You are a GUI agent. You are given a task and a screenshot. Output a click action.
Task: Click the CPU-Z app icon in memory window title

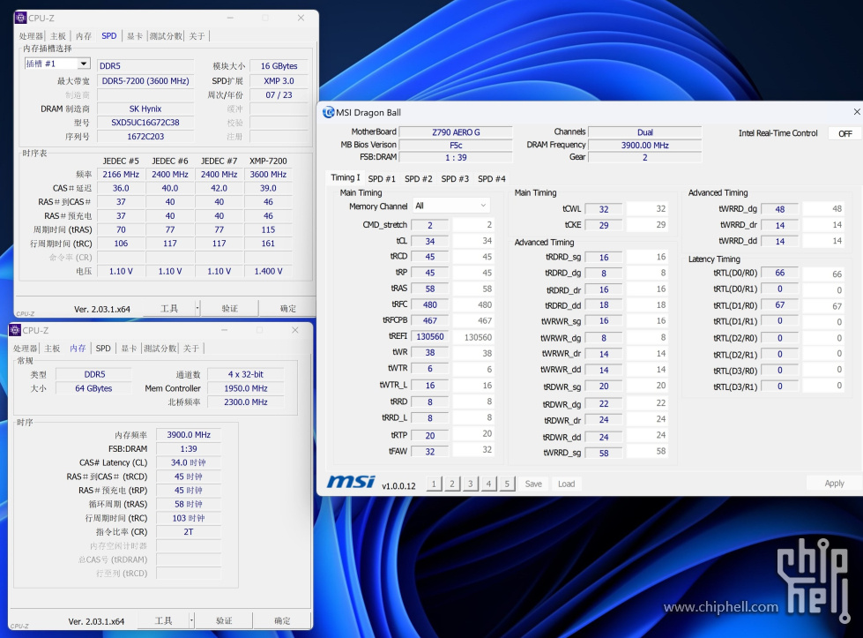pos(15,330)
